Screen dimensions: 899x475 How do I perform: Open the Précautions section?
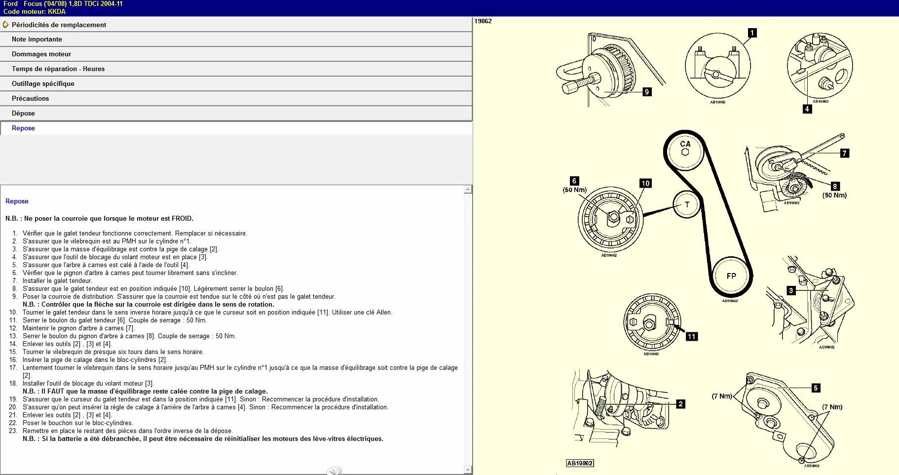(236, 99)
